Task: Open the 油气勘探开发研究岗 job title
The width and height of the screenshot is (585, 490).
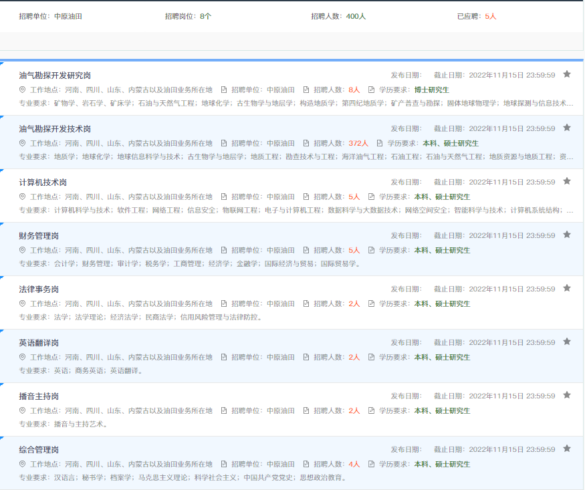Action: 55,76
